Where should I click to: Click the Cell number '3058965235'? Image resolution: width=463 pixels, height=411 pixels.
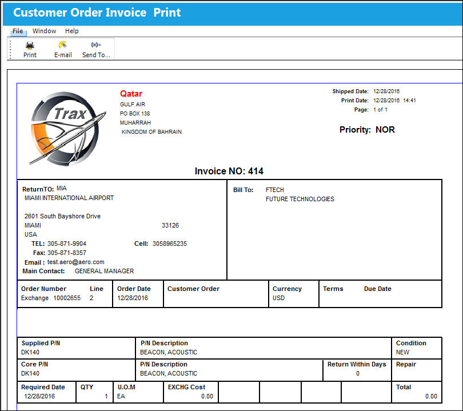[x=170, y=244]
